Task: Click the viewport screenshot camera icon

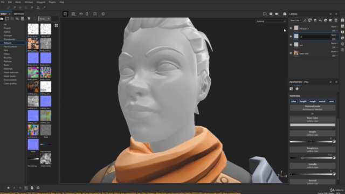Action: tap(285, 14)
